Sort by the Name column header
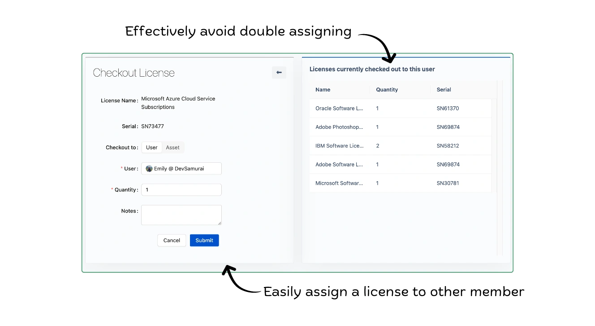595x326 pixels. click(x=323, y=90)
